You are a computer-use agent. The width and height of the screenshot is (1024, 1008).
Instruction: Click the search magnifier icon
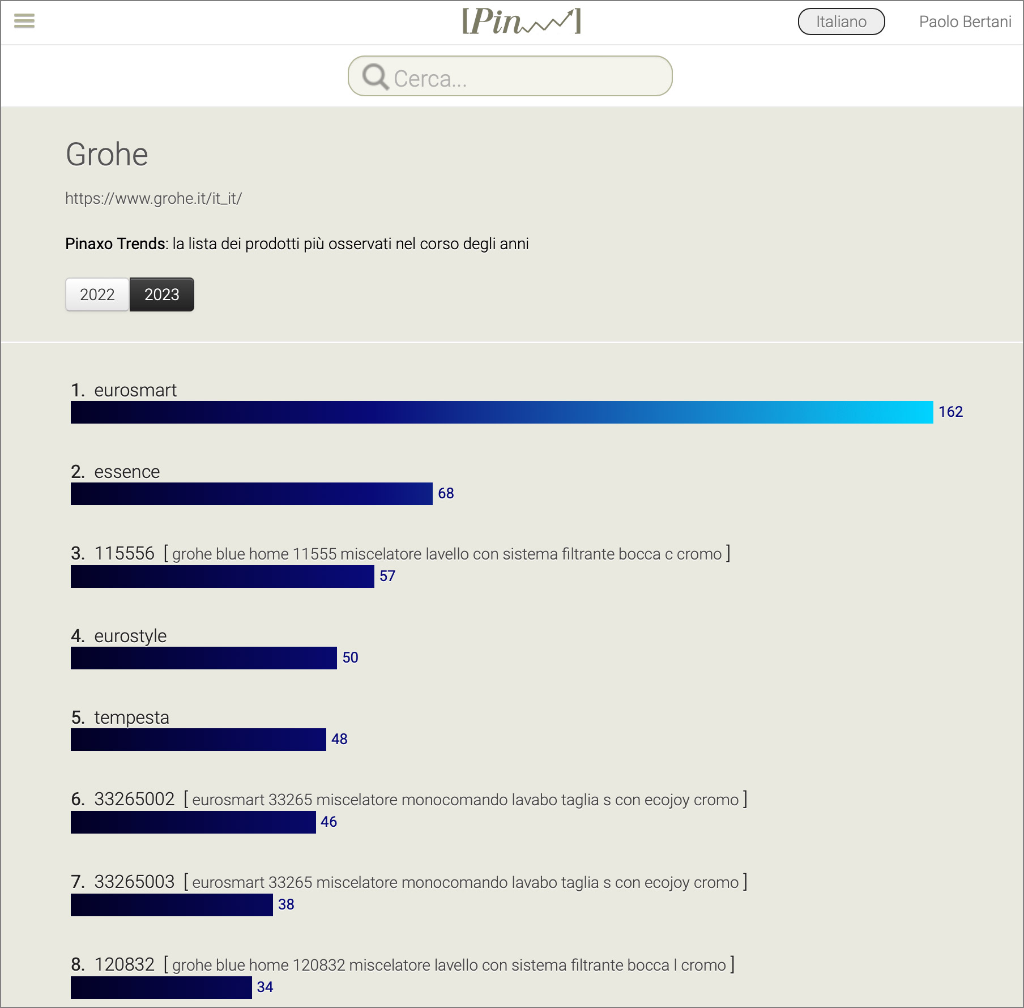pyautogui.click(x=375, y=77)
